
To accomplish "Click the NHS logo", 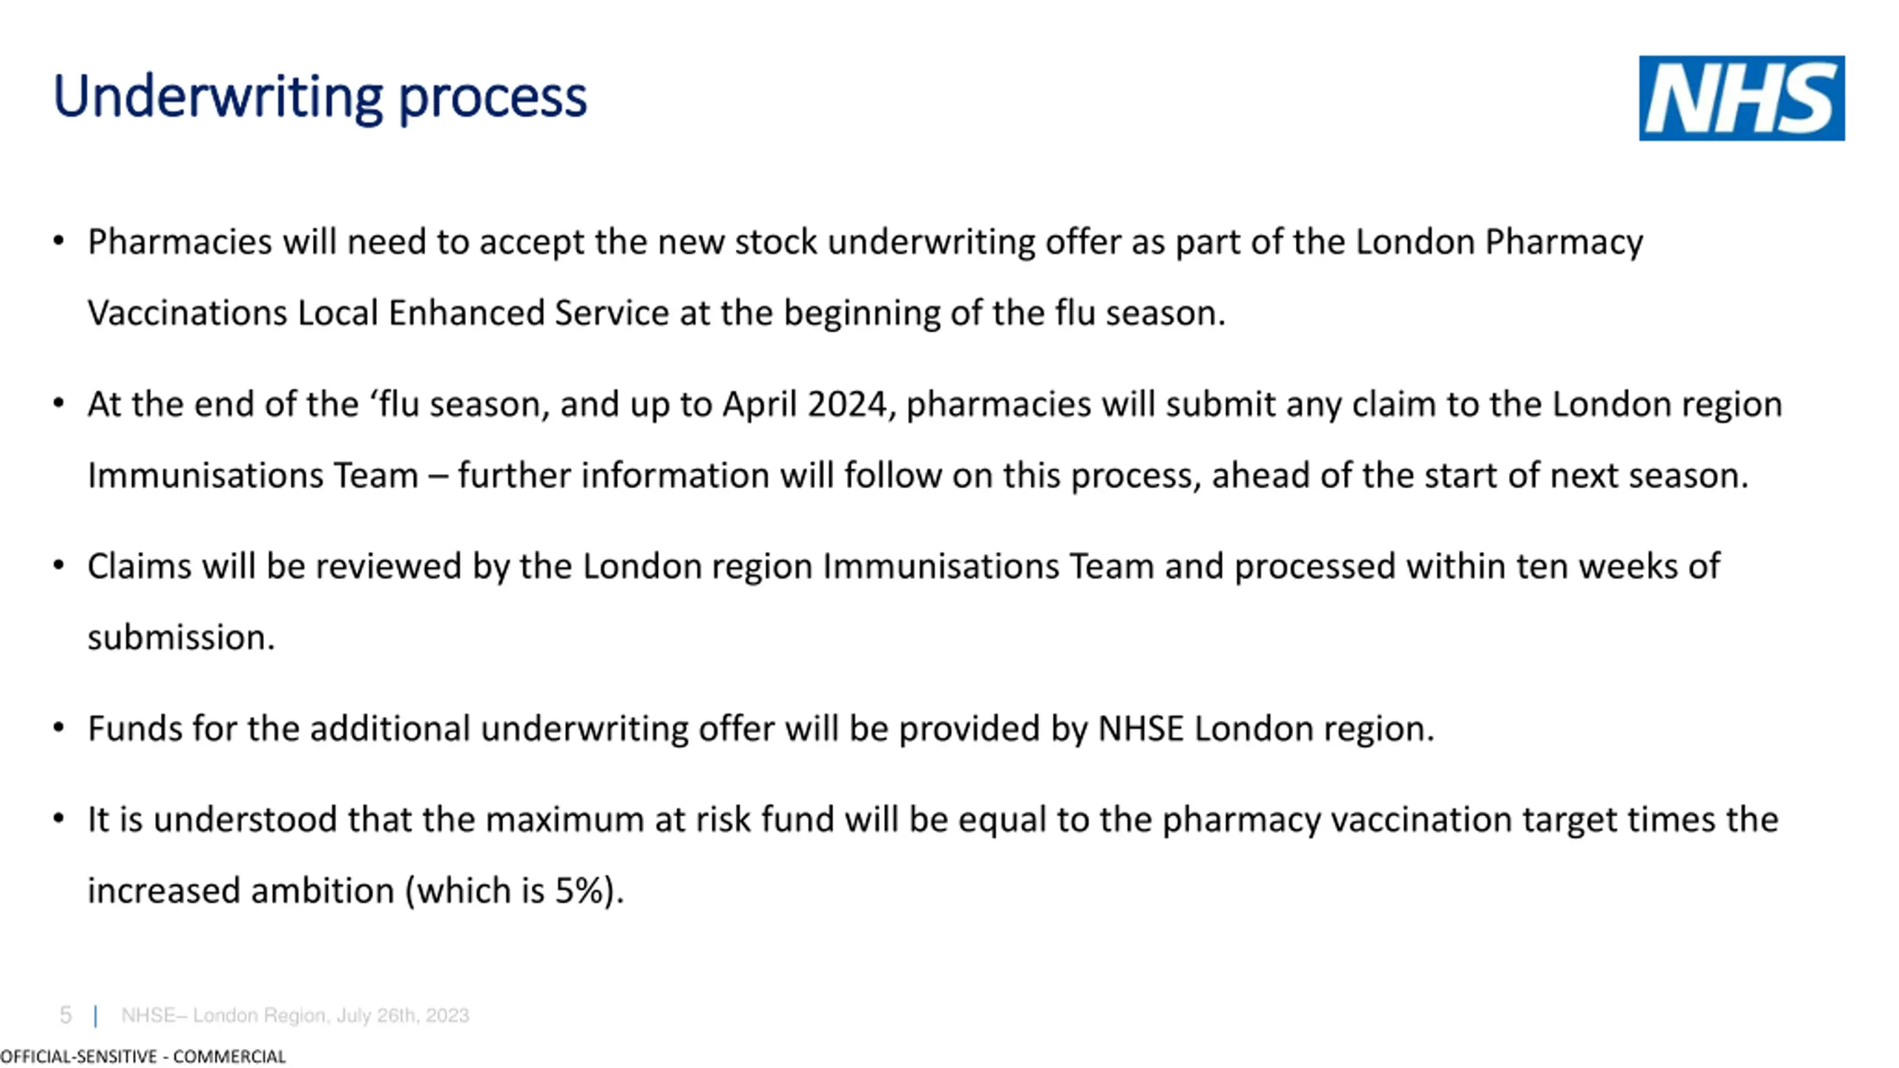I will (1741, 98).
